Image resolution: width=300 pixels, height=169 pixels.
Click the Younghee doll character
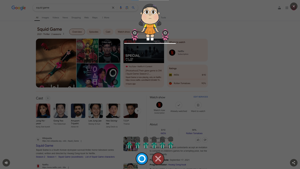[x=150, y=22]
